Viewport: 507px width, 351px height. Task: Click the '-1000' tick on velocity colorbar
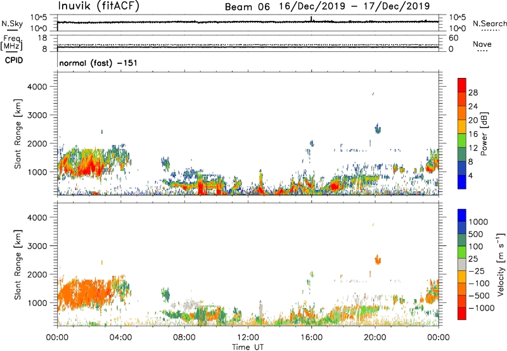(481, 308)
